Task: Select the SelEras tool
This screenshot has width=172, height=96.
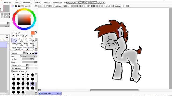Action: (32, 45)
